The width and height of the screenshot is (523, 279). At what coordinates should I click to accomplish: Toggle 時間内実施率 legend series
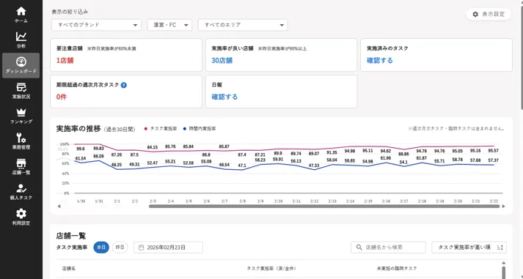click(x=199, y=129)
